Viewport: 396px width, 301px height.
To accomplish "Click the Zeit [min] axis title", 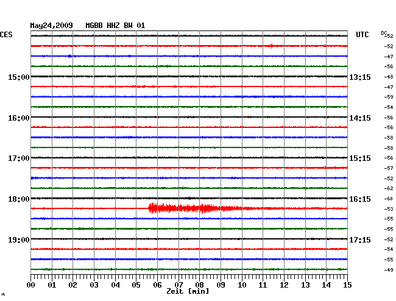I will 188,291.
